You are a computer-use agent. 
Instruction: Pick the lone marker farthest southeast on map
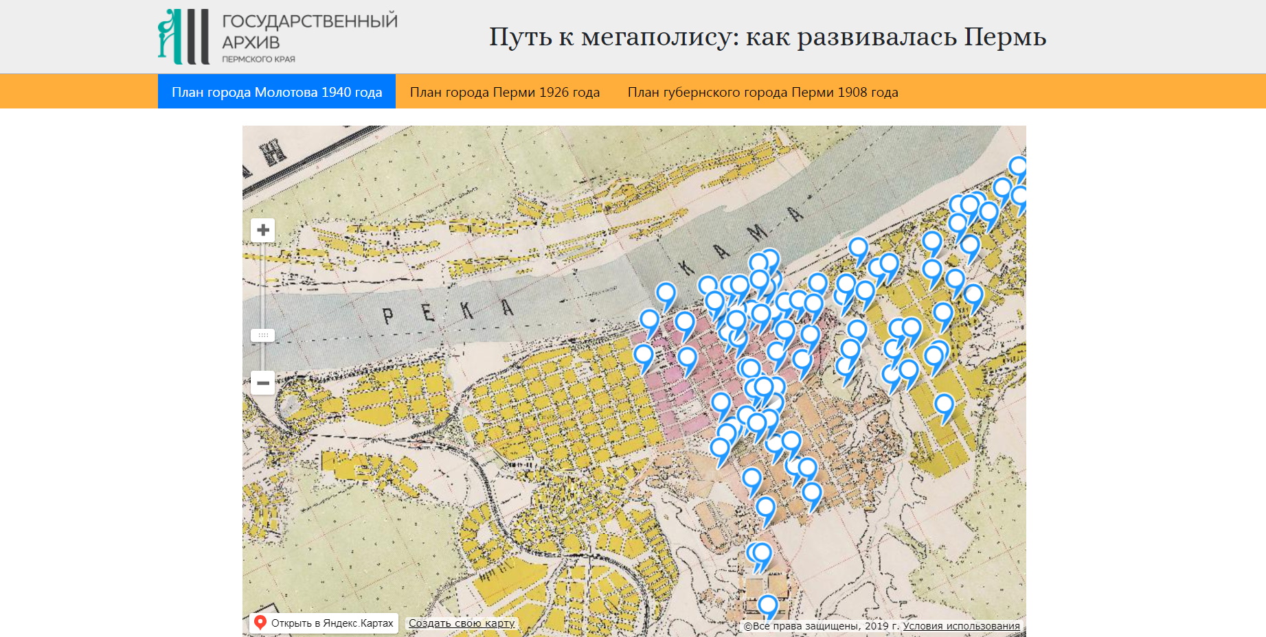(945, 405)
